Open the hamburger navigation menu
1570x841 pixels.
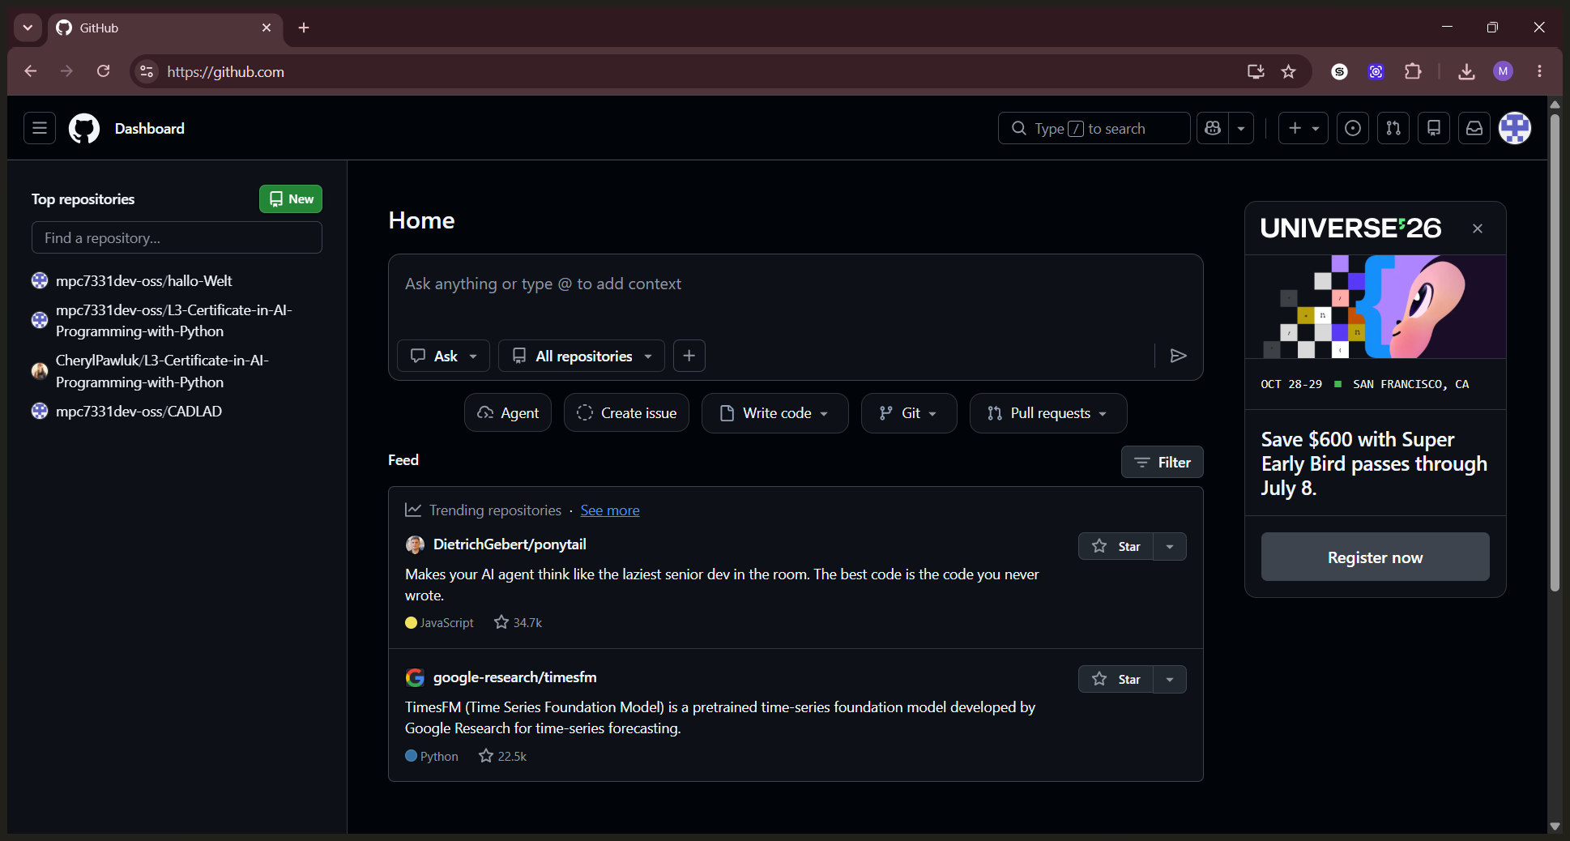coord(40,128)
